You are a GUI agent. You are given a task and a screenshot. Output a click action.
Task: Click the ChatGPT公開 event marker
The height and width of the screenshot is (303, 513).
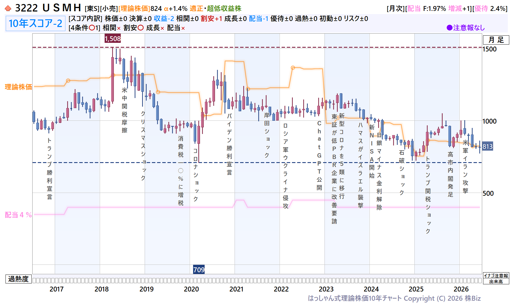point(319,156)
